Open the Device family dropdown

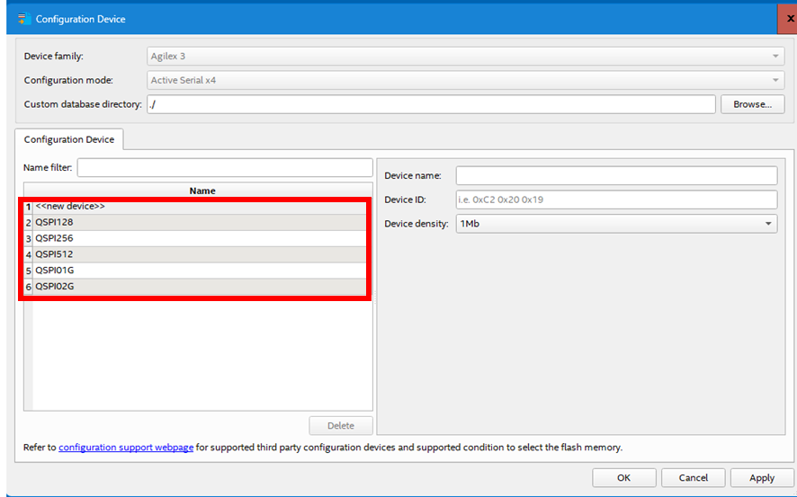[465, 57]
